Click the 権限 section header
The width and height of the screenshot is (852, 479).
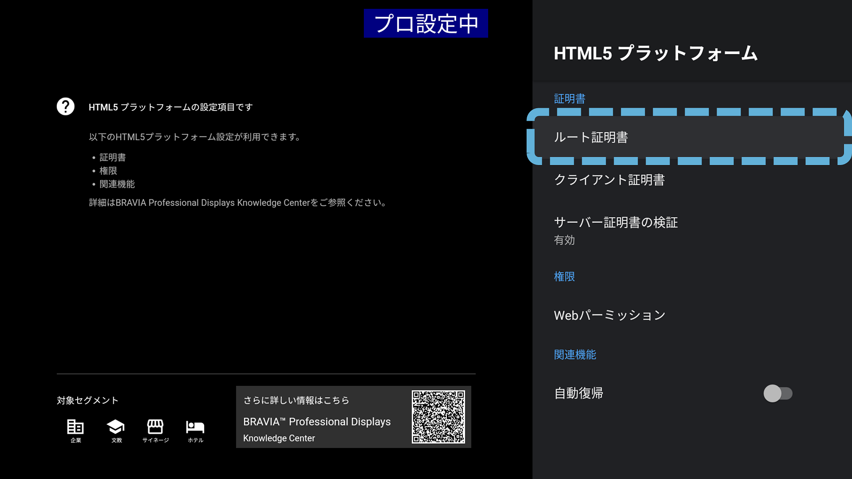[x=564, y=276]
